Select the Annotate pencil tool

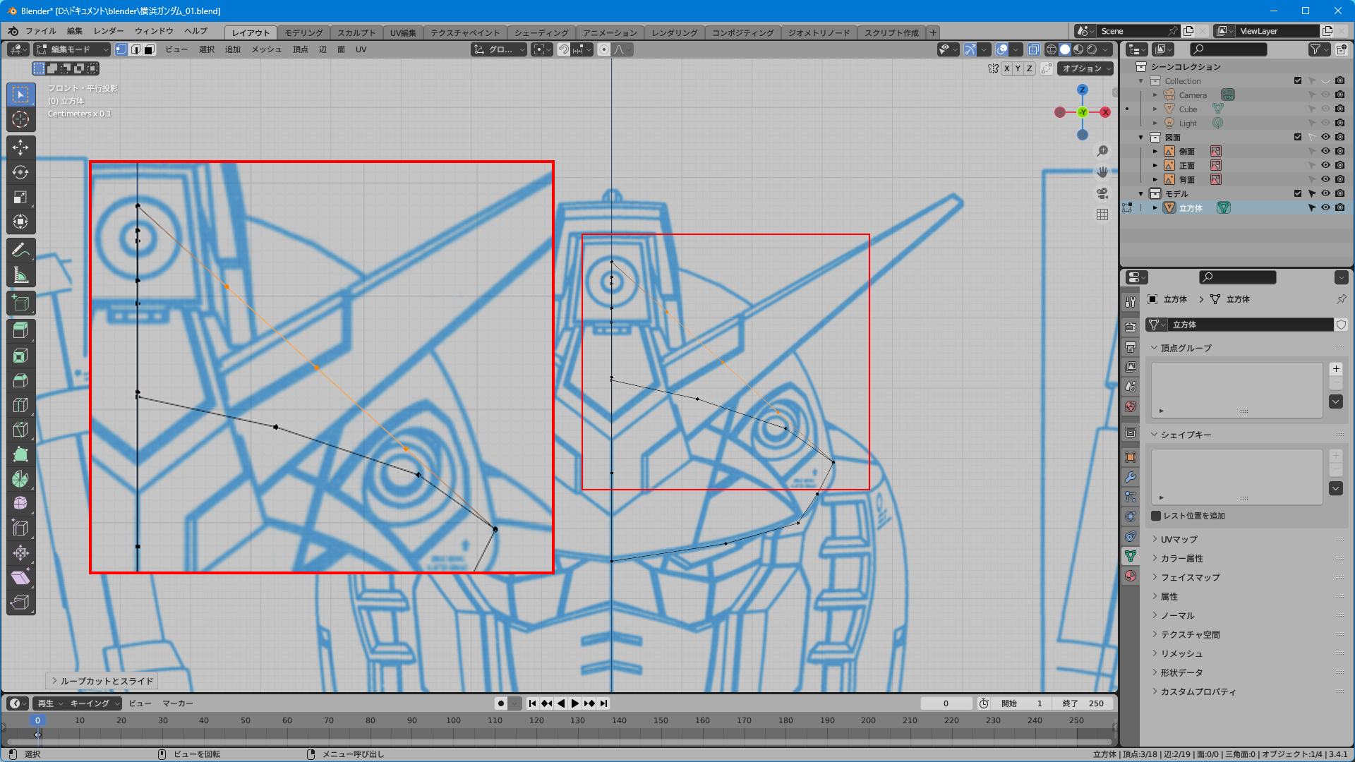click(x=20, y=250)
